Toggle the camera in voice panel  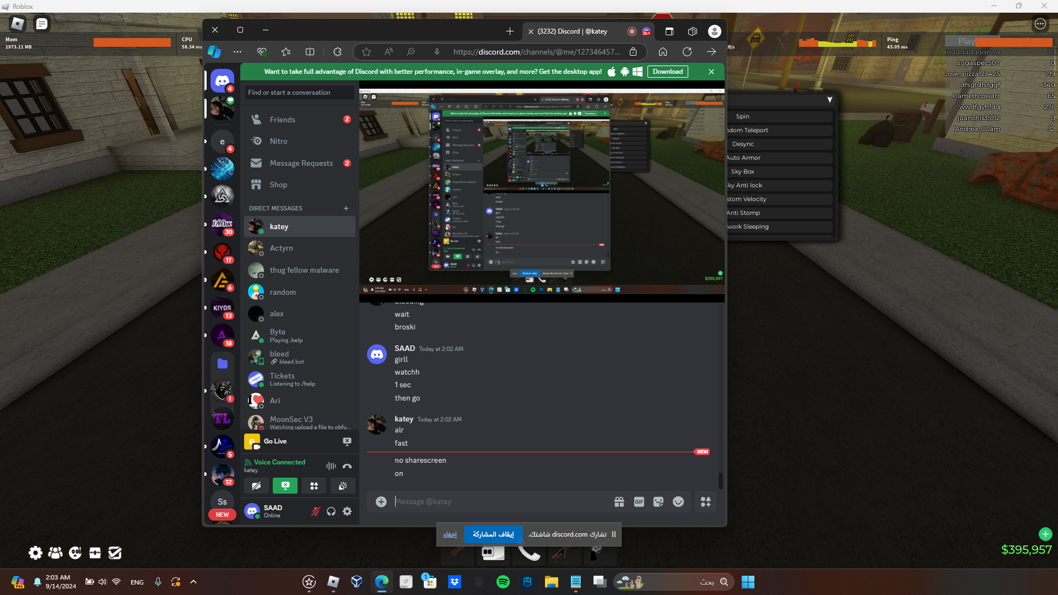[257, 486]
